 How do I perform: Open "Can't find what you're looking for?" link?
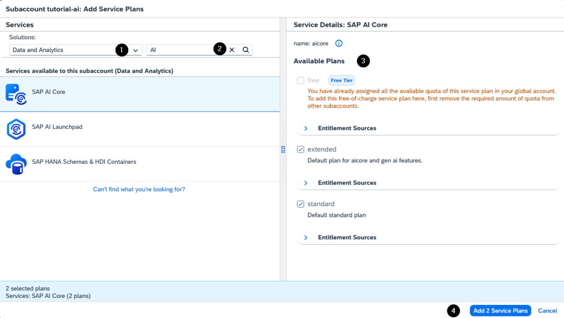[139, 189]
